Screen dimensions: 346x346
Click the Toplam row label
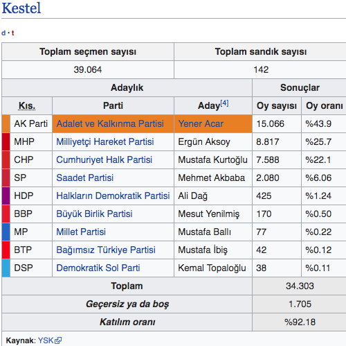[x=127, y=286]
